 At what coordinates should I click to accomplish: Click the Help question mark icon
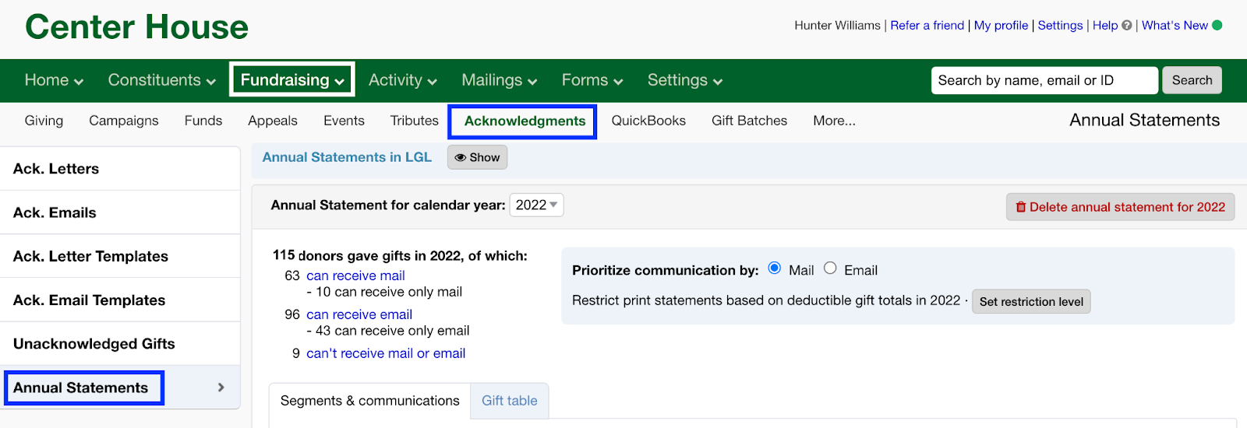[1127, 26]
